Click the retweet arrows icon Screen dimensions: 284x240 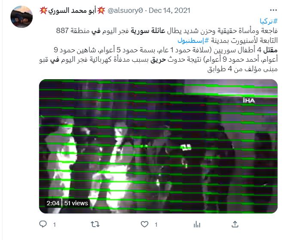click(x=95, y=224)
